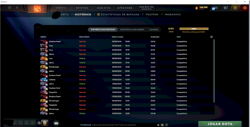Open the Heróis main menu tab

(x=61, y=8)
